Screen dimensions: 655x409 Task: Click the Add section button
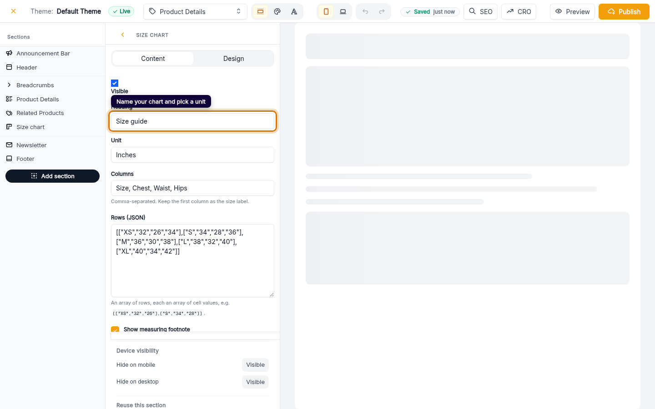click(52, 176)
